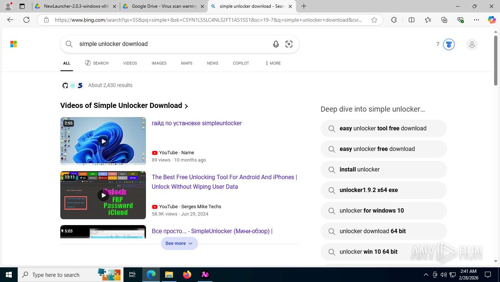
Task: Add this page to favorites star
Action: [x=374, y=20]
